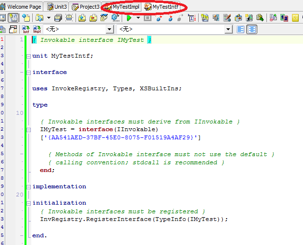303x245 pixels.
Task: Click the Run to Cursor icon
Action: (x=192, y=18)
